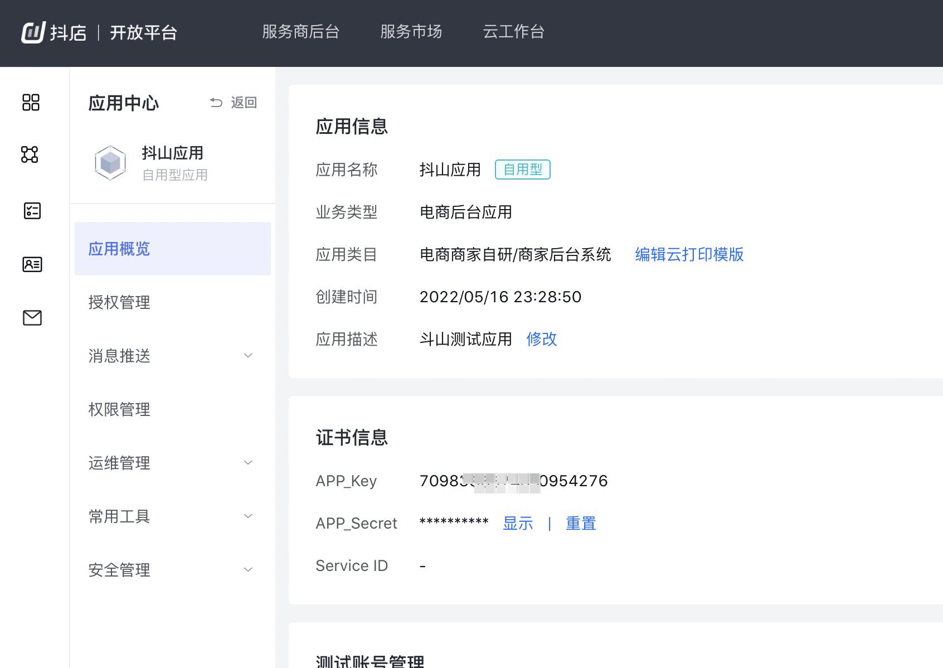Click the 自用型应用 subtitle under app name
Screen dimensions: 943x668
coord(175,175)
